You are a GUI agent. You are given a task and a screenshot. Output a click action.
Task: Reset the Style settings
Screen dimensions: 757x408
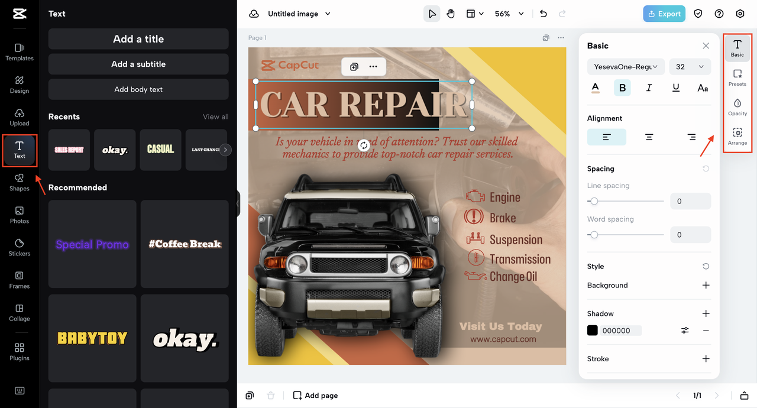(x=706, y=266)
